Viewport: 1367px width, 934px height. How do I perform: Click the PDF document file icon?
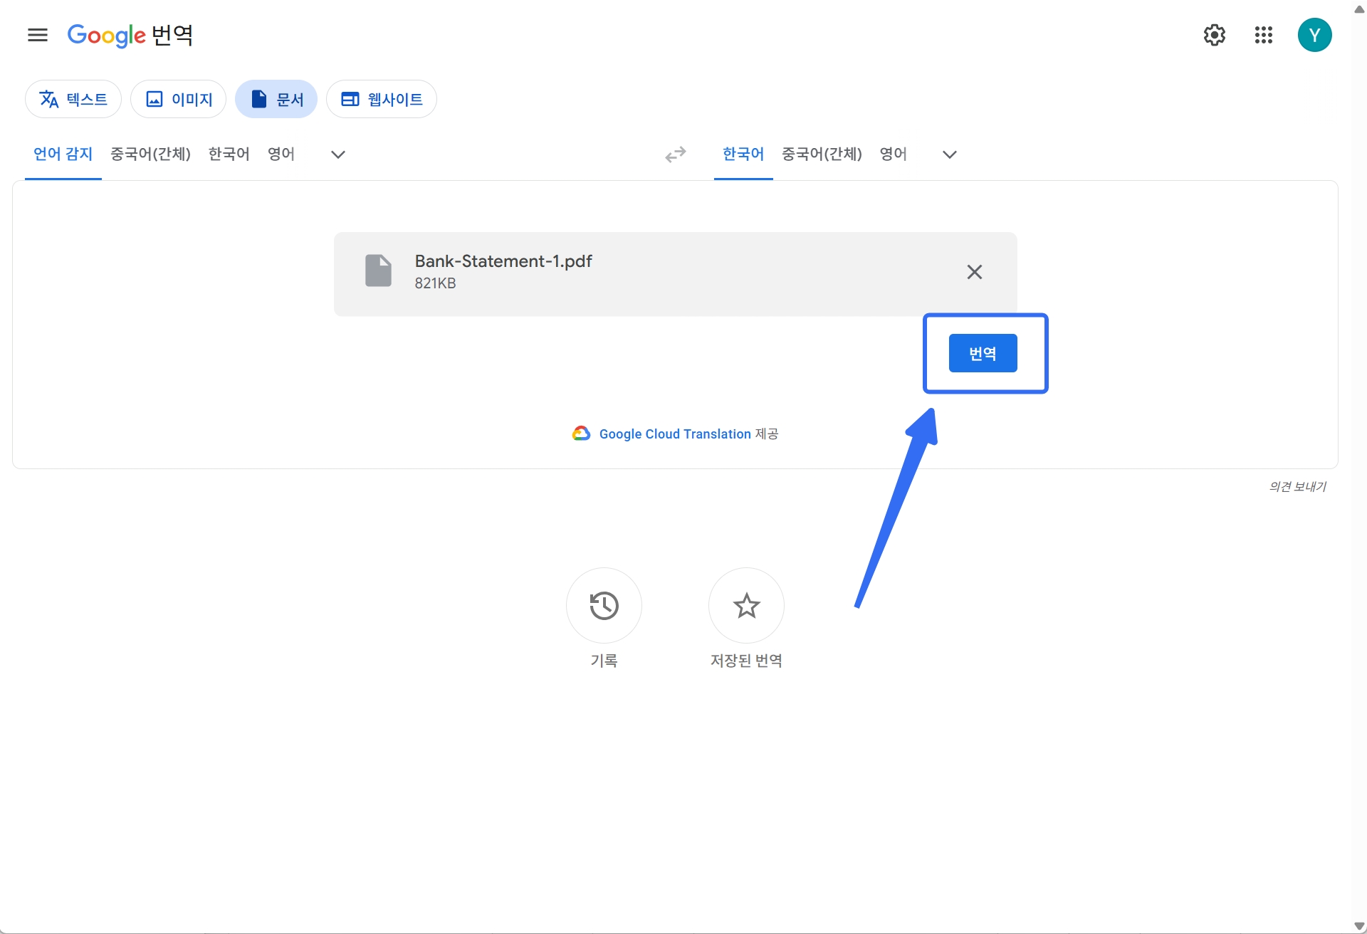tap(378, 271)
